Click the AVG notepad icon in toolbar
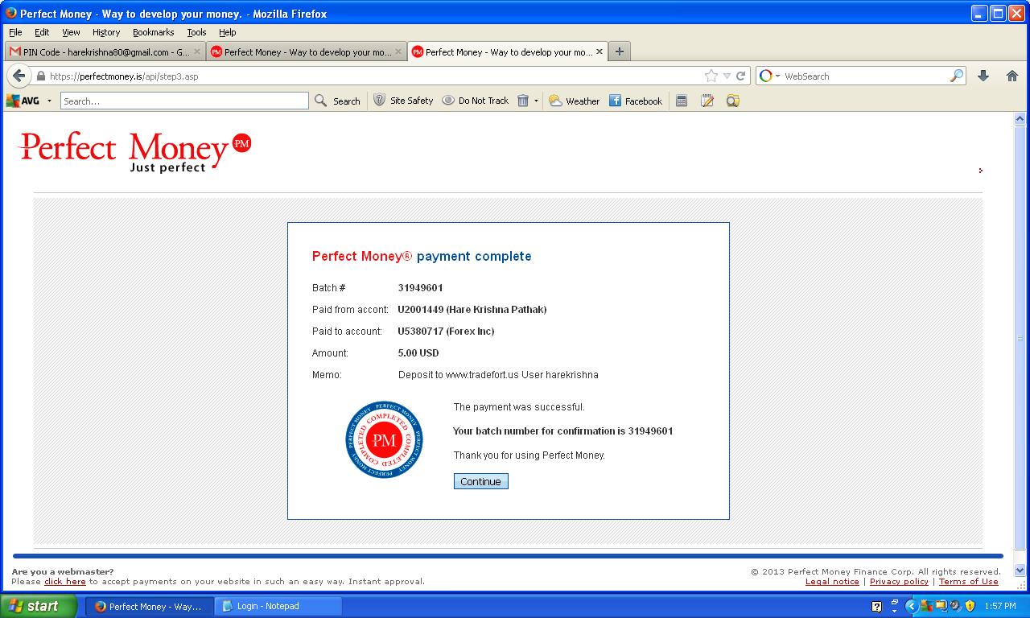 tap(707, 101)
